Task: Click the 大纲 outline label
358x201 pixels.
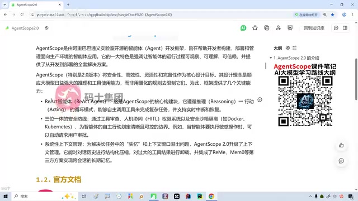Action: point(278,48)
